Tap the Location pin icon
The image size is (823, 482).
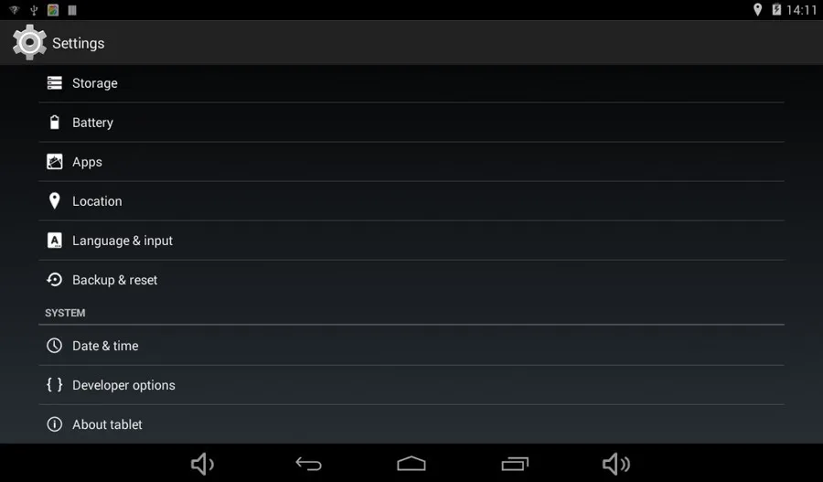tap(55, 201)
